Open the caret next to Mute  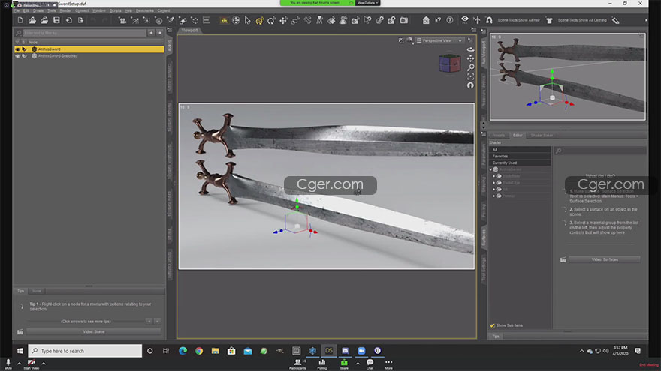click(x=19, y=363)
